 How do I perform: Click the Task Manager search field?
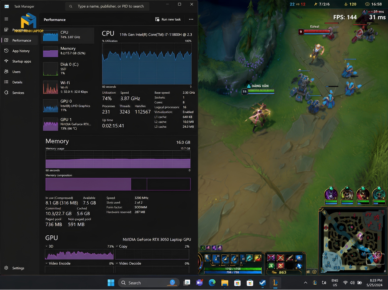click(107, 6)
